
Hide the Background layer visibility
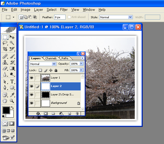click(31, 103)
